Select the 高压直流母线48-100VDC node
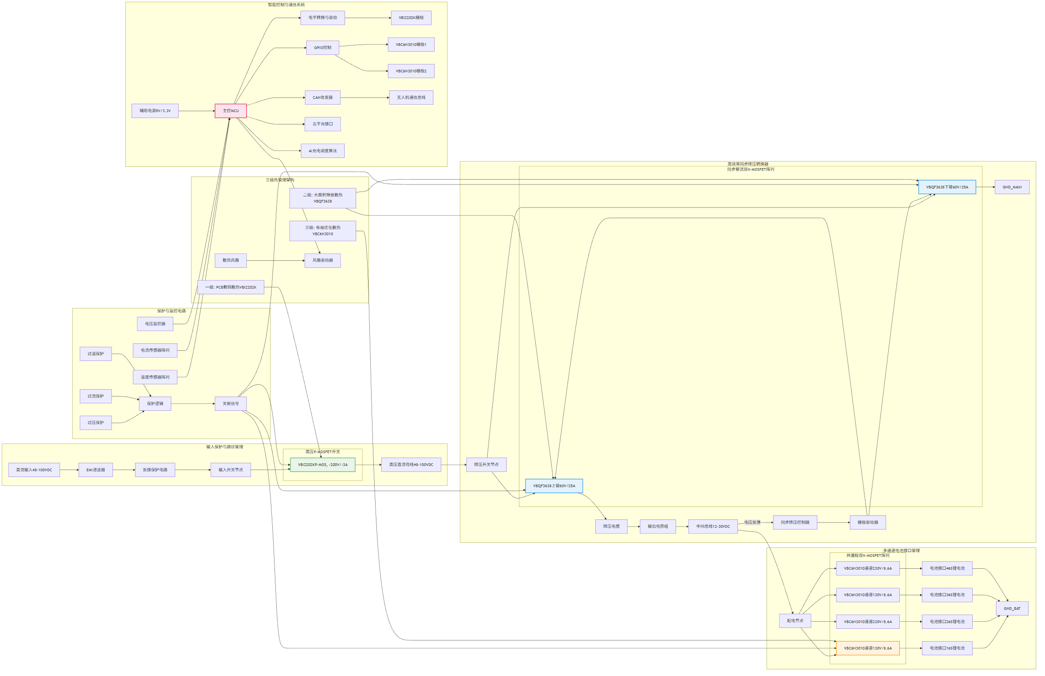 tap(411, 465)
